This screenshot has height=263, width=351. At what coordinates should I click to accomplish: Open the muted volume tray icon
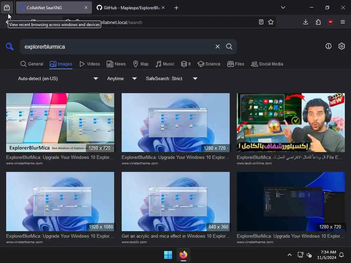(x=309, y=255)
